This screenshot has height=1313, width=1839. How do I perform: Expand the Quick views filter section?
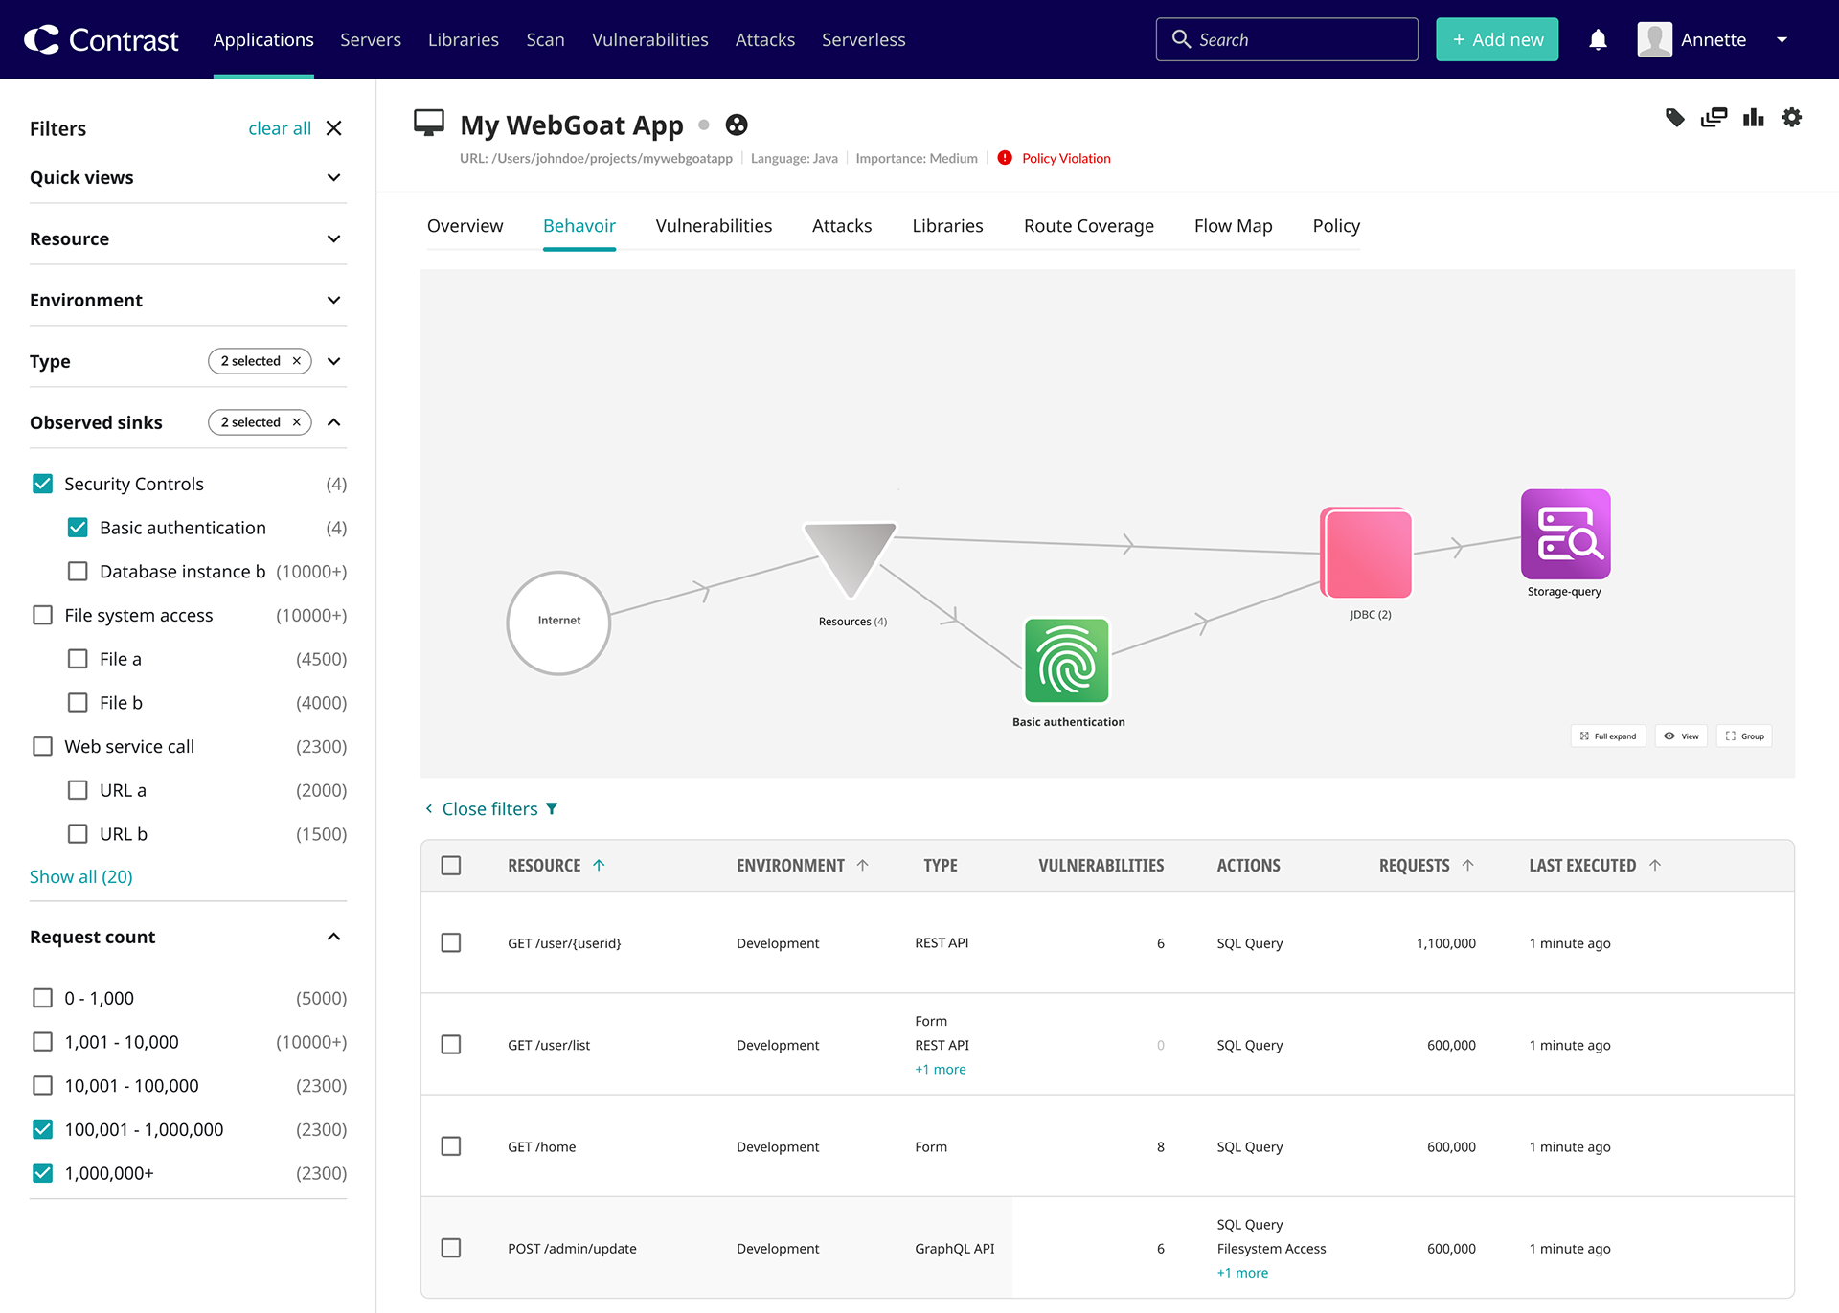(333, 178)
